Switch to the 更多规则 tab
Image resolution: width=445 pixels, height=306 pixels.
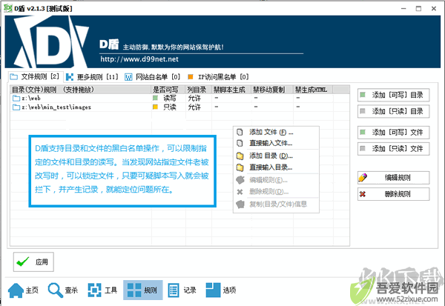(x=92, y=77)
